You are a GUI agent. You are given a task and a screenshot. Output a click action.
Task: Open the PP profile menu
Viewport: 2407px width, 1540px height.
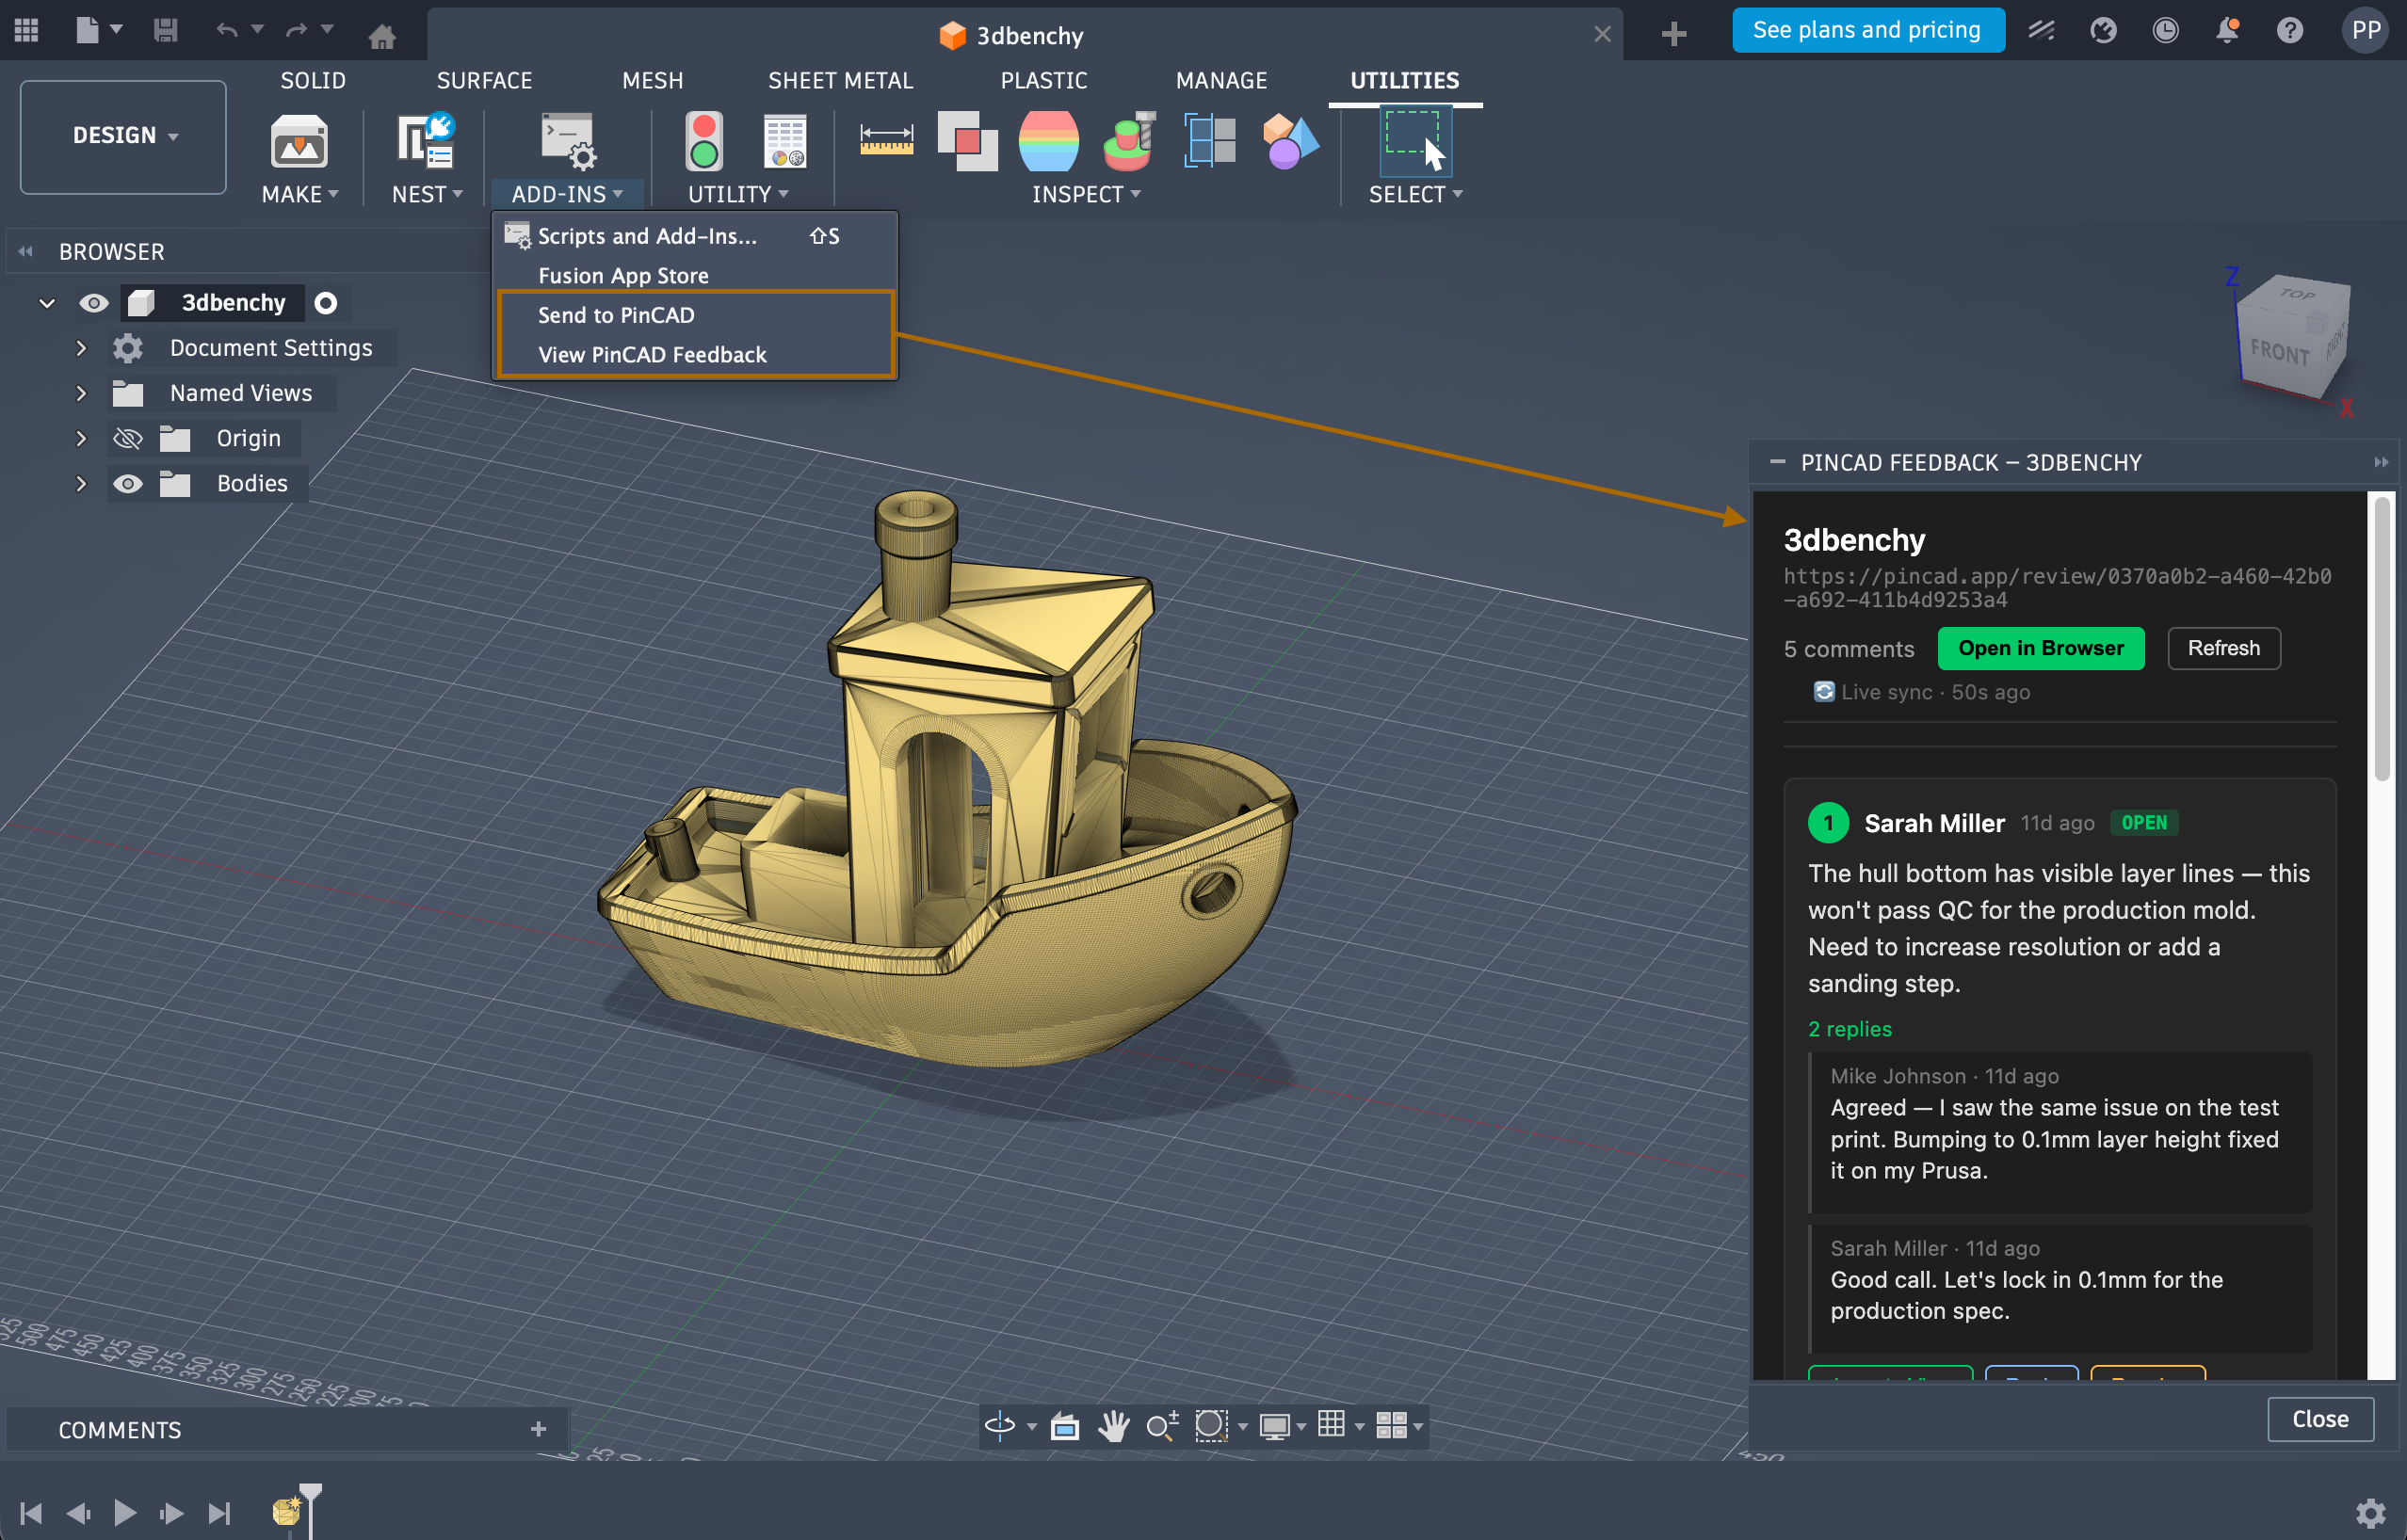(2365, 30)
